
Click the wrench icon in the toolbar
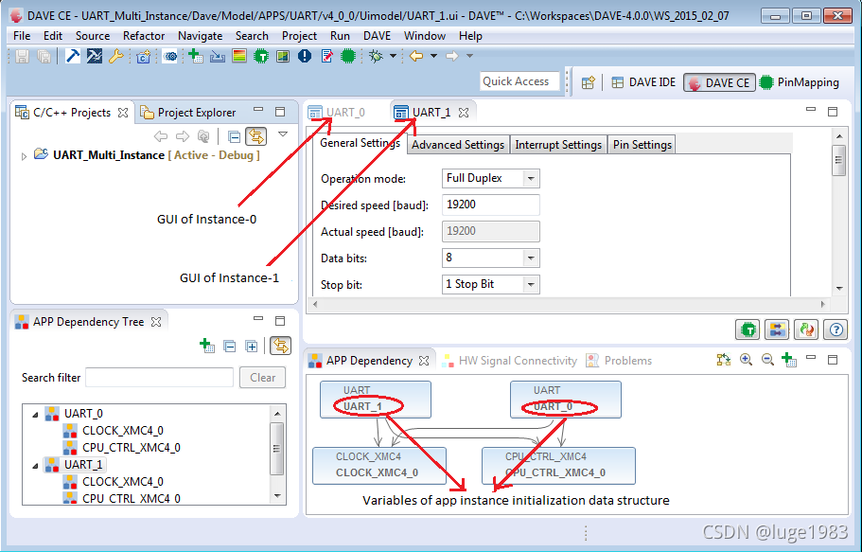(115, 56)
